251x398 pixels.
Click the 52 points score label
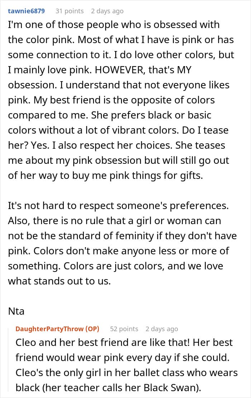124,329
